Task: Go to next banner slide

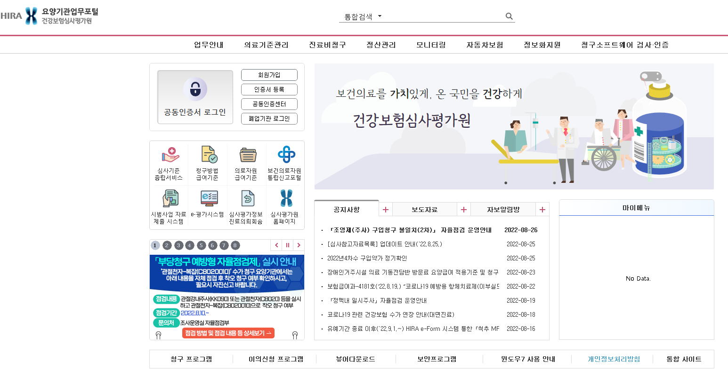Action: 299,245
